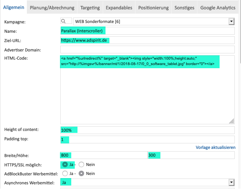Select the WEB Sonderformate [6] combo box
This screenshot has width=241, height=189.
(154, 21)
